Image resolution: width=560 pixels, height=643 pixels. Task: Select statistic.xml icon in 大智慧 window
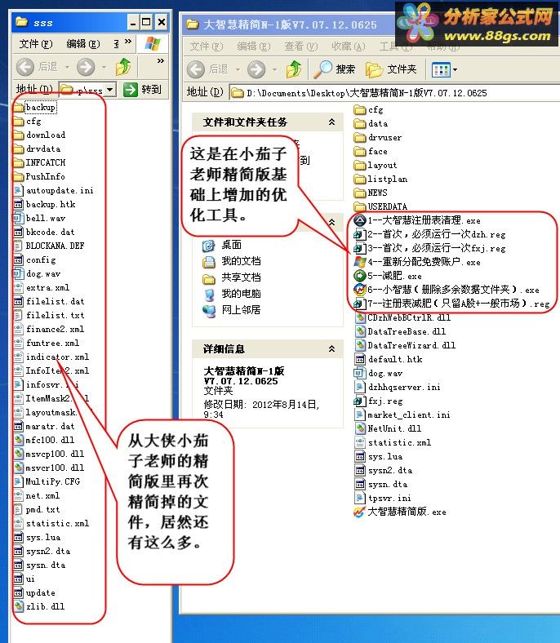pos(359,443)
